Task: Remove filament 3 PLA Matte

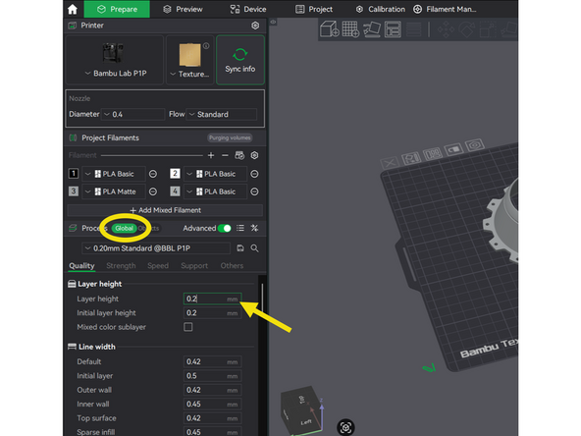Action: 153,191
